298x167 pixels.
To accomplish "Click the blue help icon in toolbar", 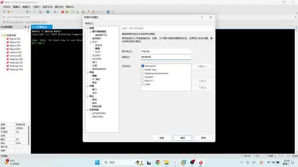I will [x=108, y=12].
